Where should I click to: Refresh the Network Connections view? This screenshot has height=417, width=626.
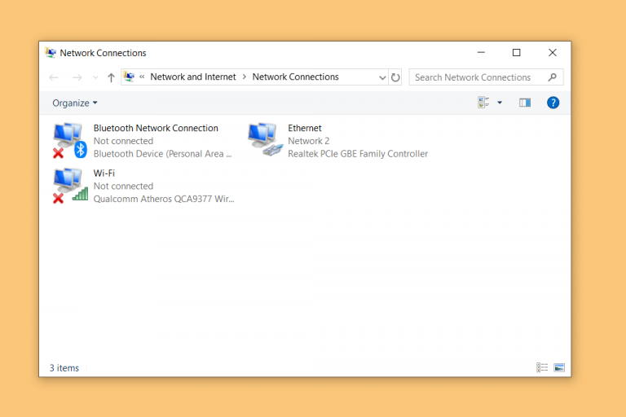pyautogui.click(x=395, y=77)
